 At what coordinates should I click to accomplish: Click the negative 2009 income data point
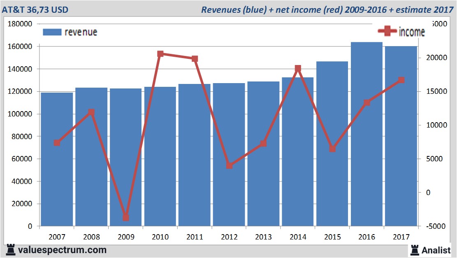coord(125,218)
